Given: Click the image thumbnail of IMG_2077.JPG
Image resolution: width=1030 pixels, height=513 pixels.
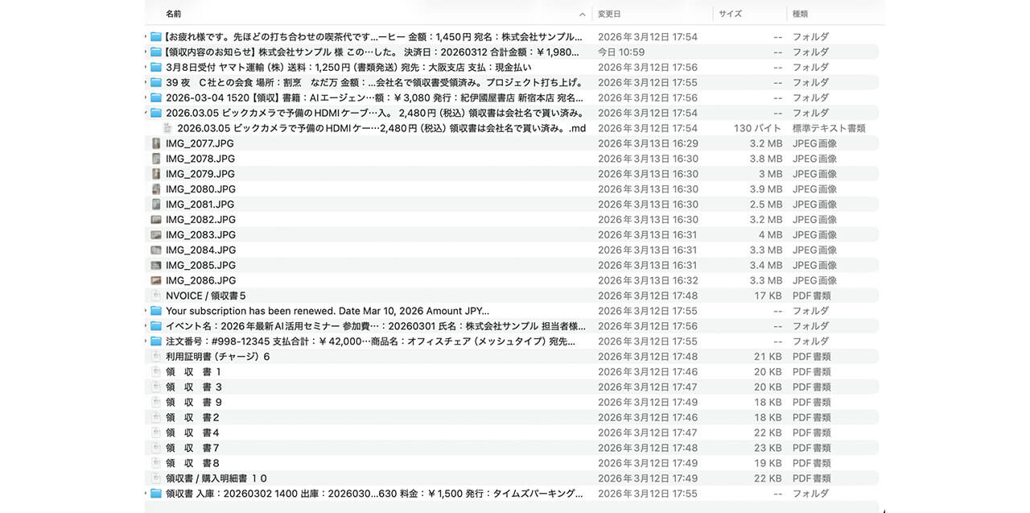Looking at the screenshot, I should click(x=156, y=143).
